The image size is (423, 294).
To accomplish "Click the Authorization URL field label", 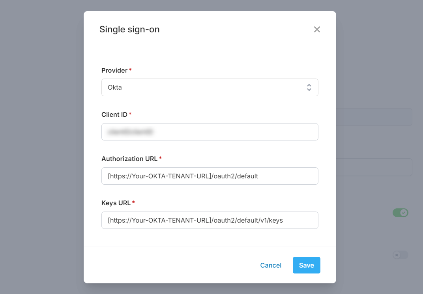I will 129,159.
